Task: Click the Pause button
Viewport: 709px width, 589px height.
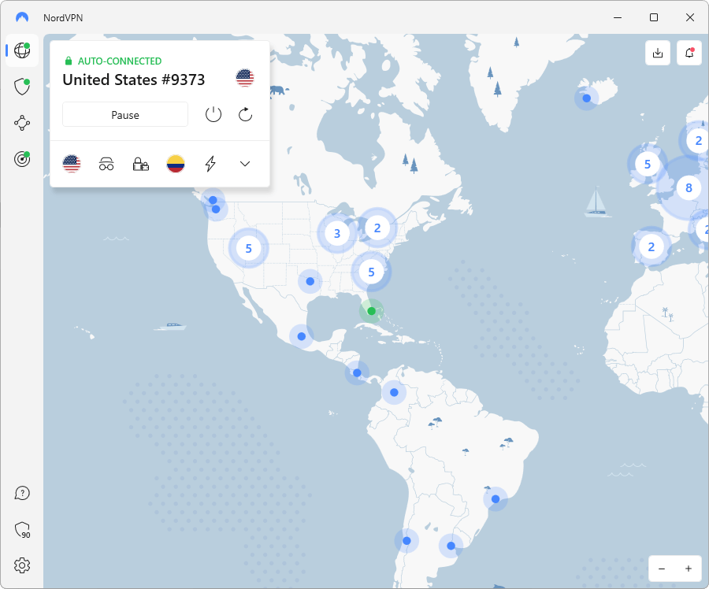Action: pos(125,115)
